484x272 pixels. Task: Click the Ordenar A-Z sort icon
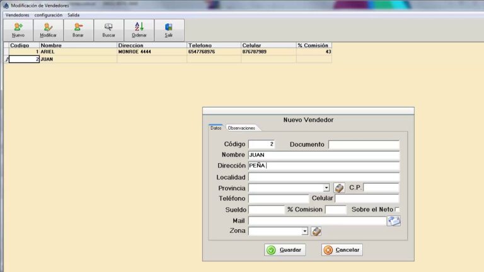point(139,30)
